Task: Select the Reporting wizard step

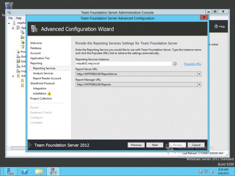Action: tap(36, 63)
